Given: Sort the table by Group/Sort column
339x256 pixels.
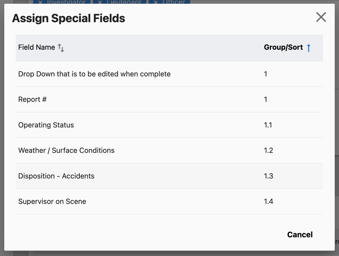Looking at the screenshot, I should click(283, 47).
